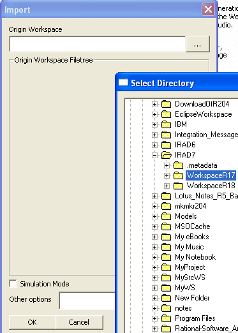This screenshot has width=238, height=333.
Task: Select the My Notebook folder name
Action: click(x=195, y=257)
